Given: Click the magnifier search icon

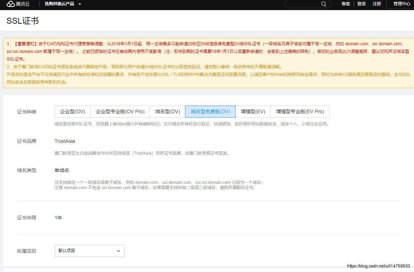Looking at the screenshot, I should tap(324, 4).
